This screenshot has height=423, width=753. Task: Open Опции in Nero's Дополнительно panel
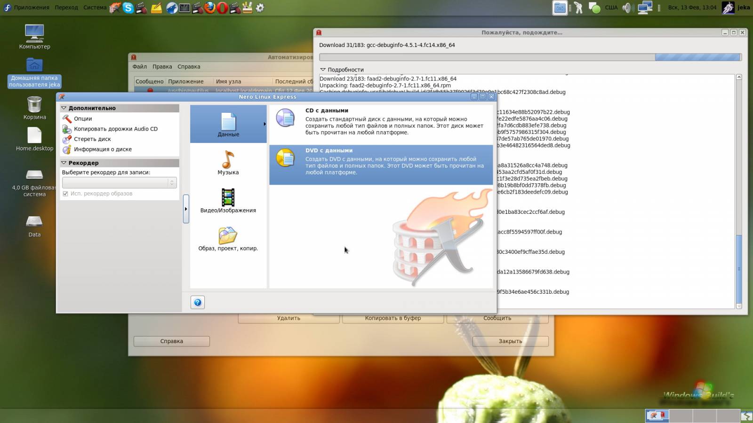(82, 118)
